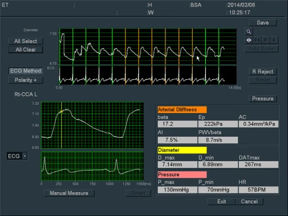Cancel the current analysis
This screenshot has height=216, width=288.
(x=249, y=202)
